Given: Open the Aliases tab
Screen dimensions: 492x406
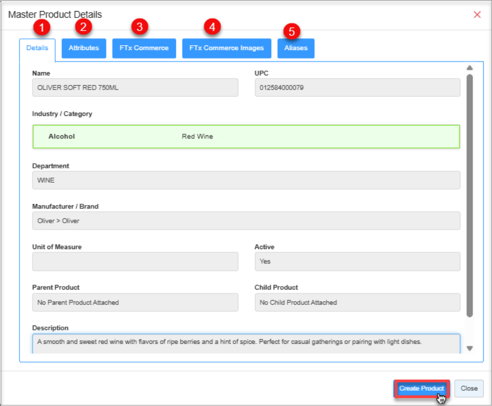Looking at the screenshot, I should (295, 48).
